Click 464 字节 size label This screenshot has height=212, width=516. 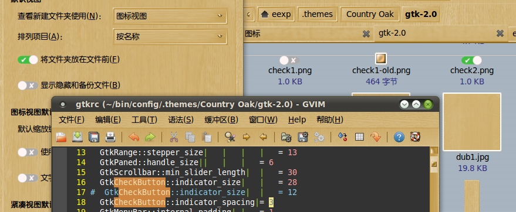tap(381, 81)
